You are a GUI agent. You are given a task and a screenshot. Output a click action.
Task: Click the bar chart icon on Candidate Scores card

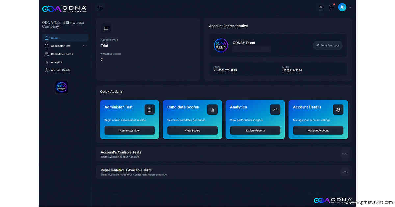coord(212,110)
